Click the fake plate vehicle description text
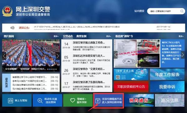187x113 pixels. (x=172, y=52)
